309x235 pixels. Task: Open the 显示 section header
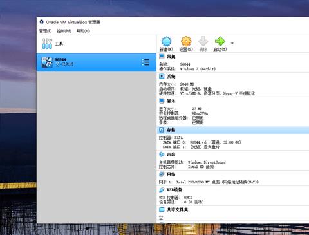(x=171, y=101)
